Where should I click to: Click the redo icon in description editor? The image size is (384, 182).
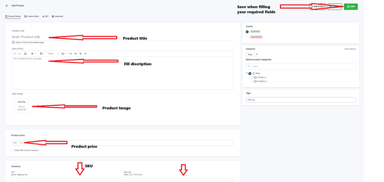[19, 54]
